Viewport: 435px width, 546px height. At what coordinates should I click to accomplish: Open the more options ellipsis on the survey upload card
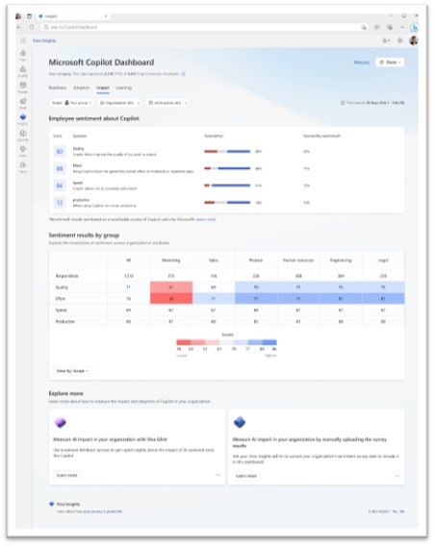pos(397,476)
